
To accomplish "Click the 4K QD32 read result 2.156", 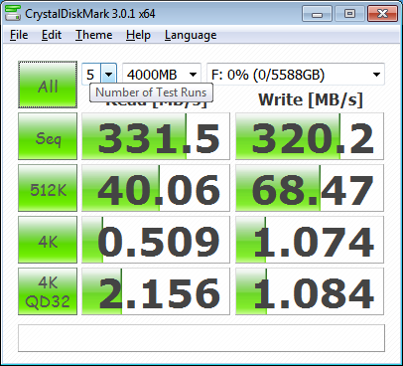I will (x=156, y=291).
